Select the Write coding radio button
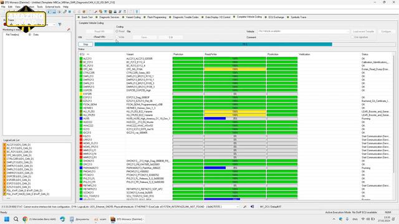Image resolution: width=399 pixels, height=224 pixels. click(117, 37)
